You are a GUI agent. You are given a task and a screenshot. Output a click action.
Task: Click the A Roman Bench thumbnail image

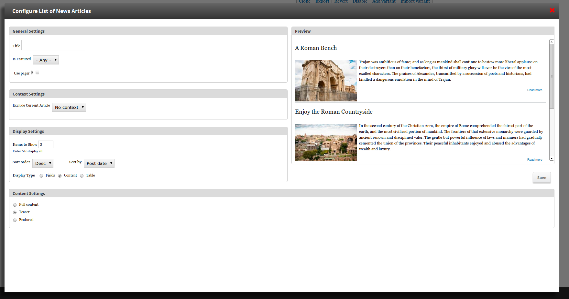[x=326, y=81]
